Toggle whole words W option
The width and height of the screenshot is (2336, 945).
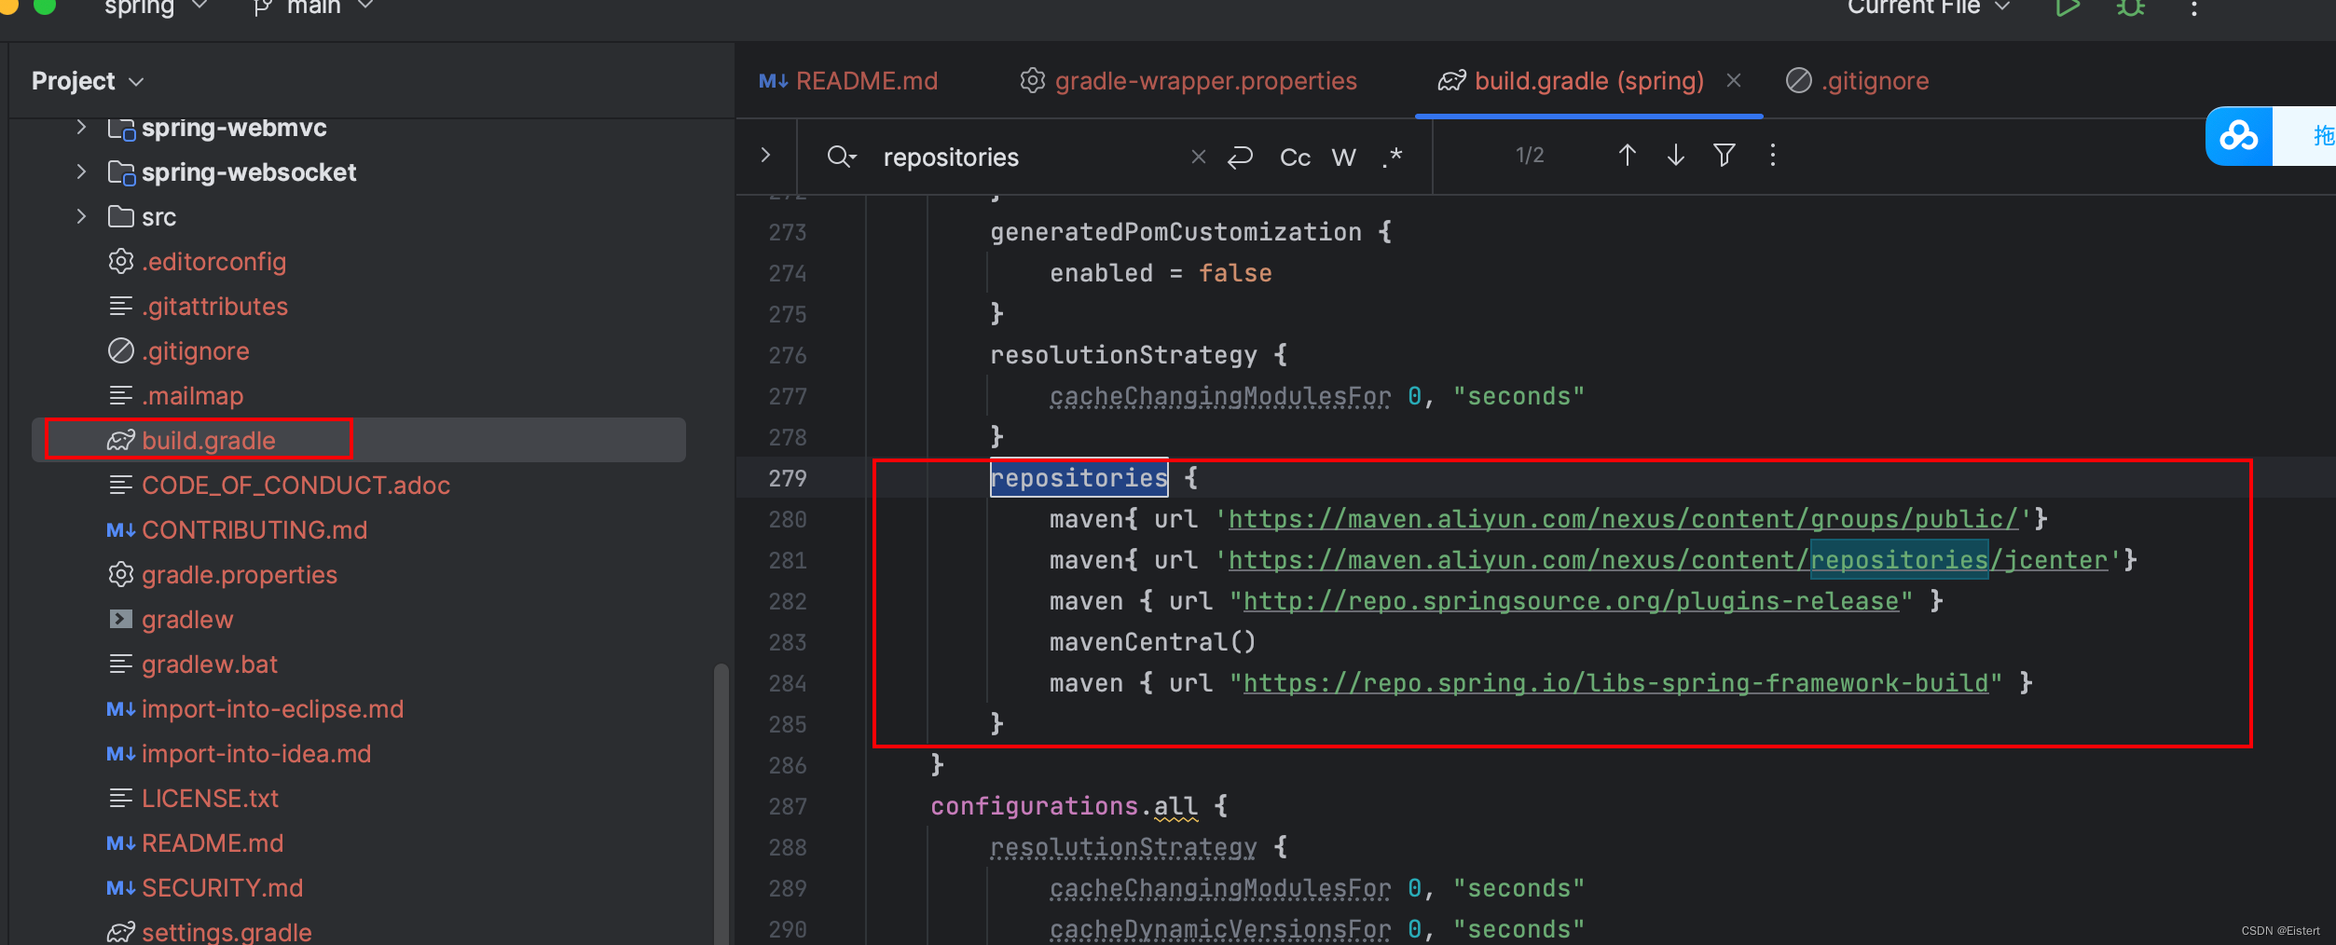tap(1343, 157)
